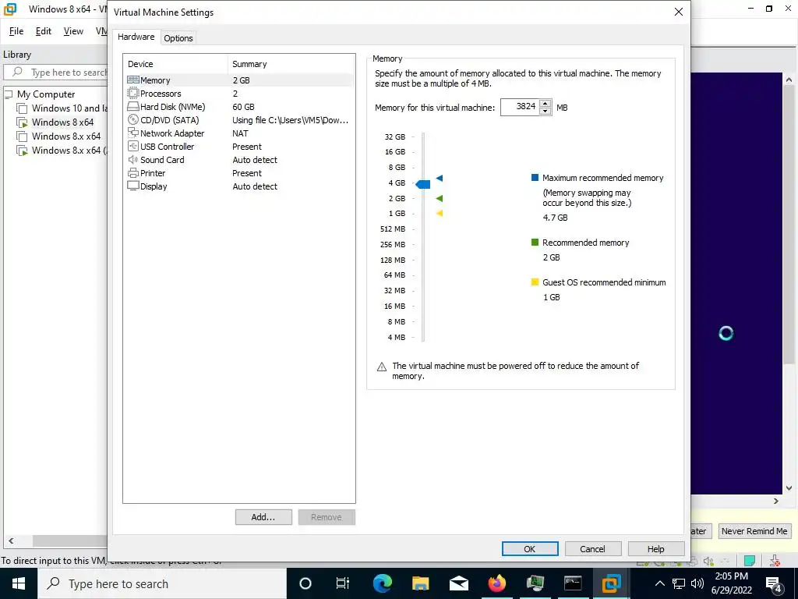This screenshot has width=798, height=599.
Task: Click the memory MB input field
Action: click(520, 107)
